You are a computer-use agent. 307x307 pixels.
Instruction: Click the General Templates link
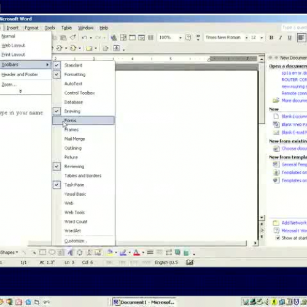click(294, 165)
